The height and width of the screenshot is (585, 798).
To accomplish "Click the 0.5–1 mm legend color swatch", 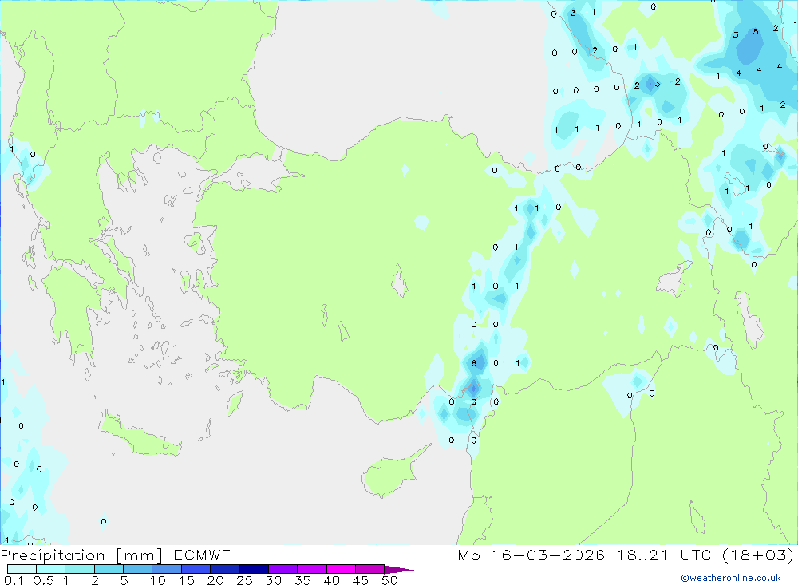I will 50,569.
